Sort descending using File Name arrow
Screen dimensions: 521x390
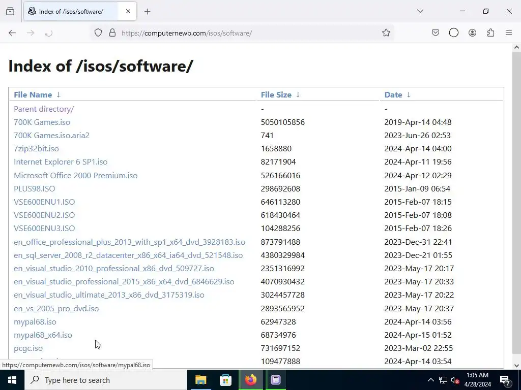pyautogui.click(x=59, y=94)
